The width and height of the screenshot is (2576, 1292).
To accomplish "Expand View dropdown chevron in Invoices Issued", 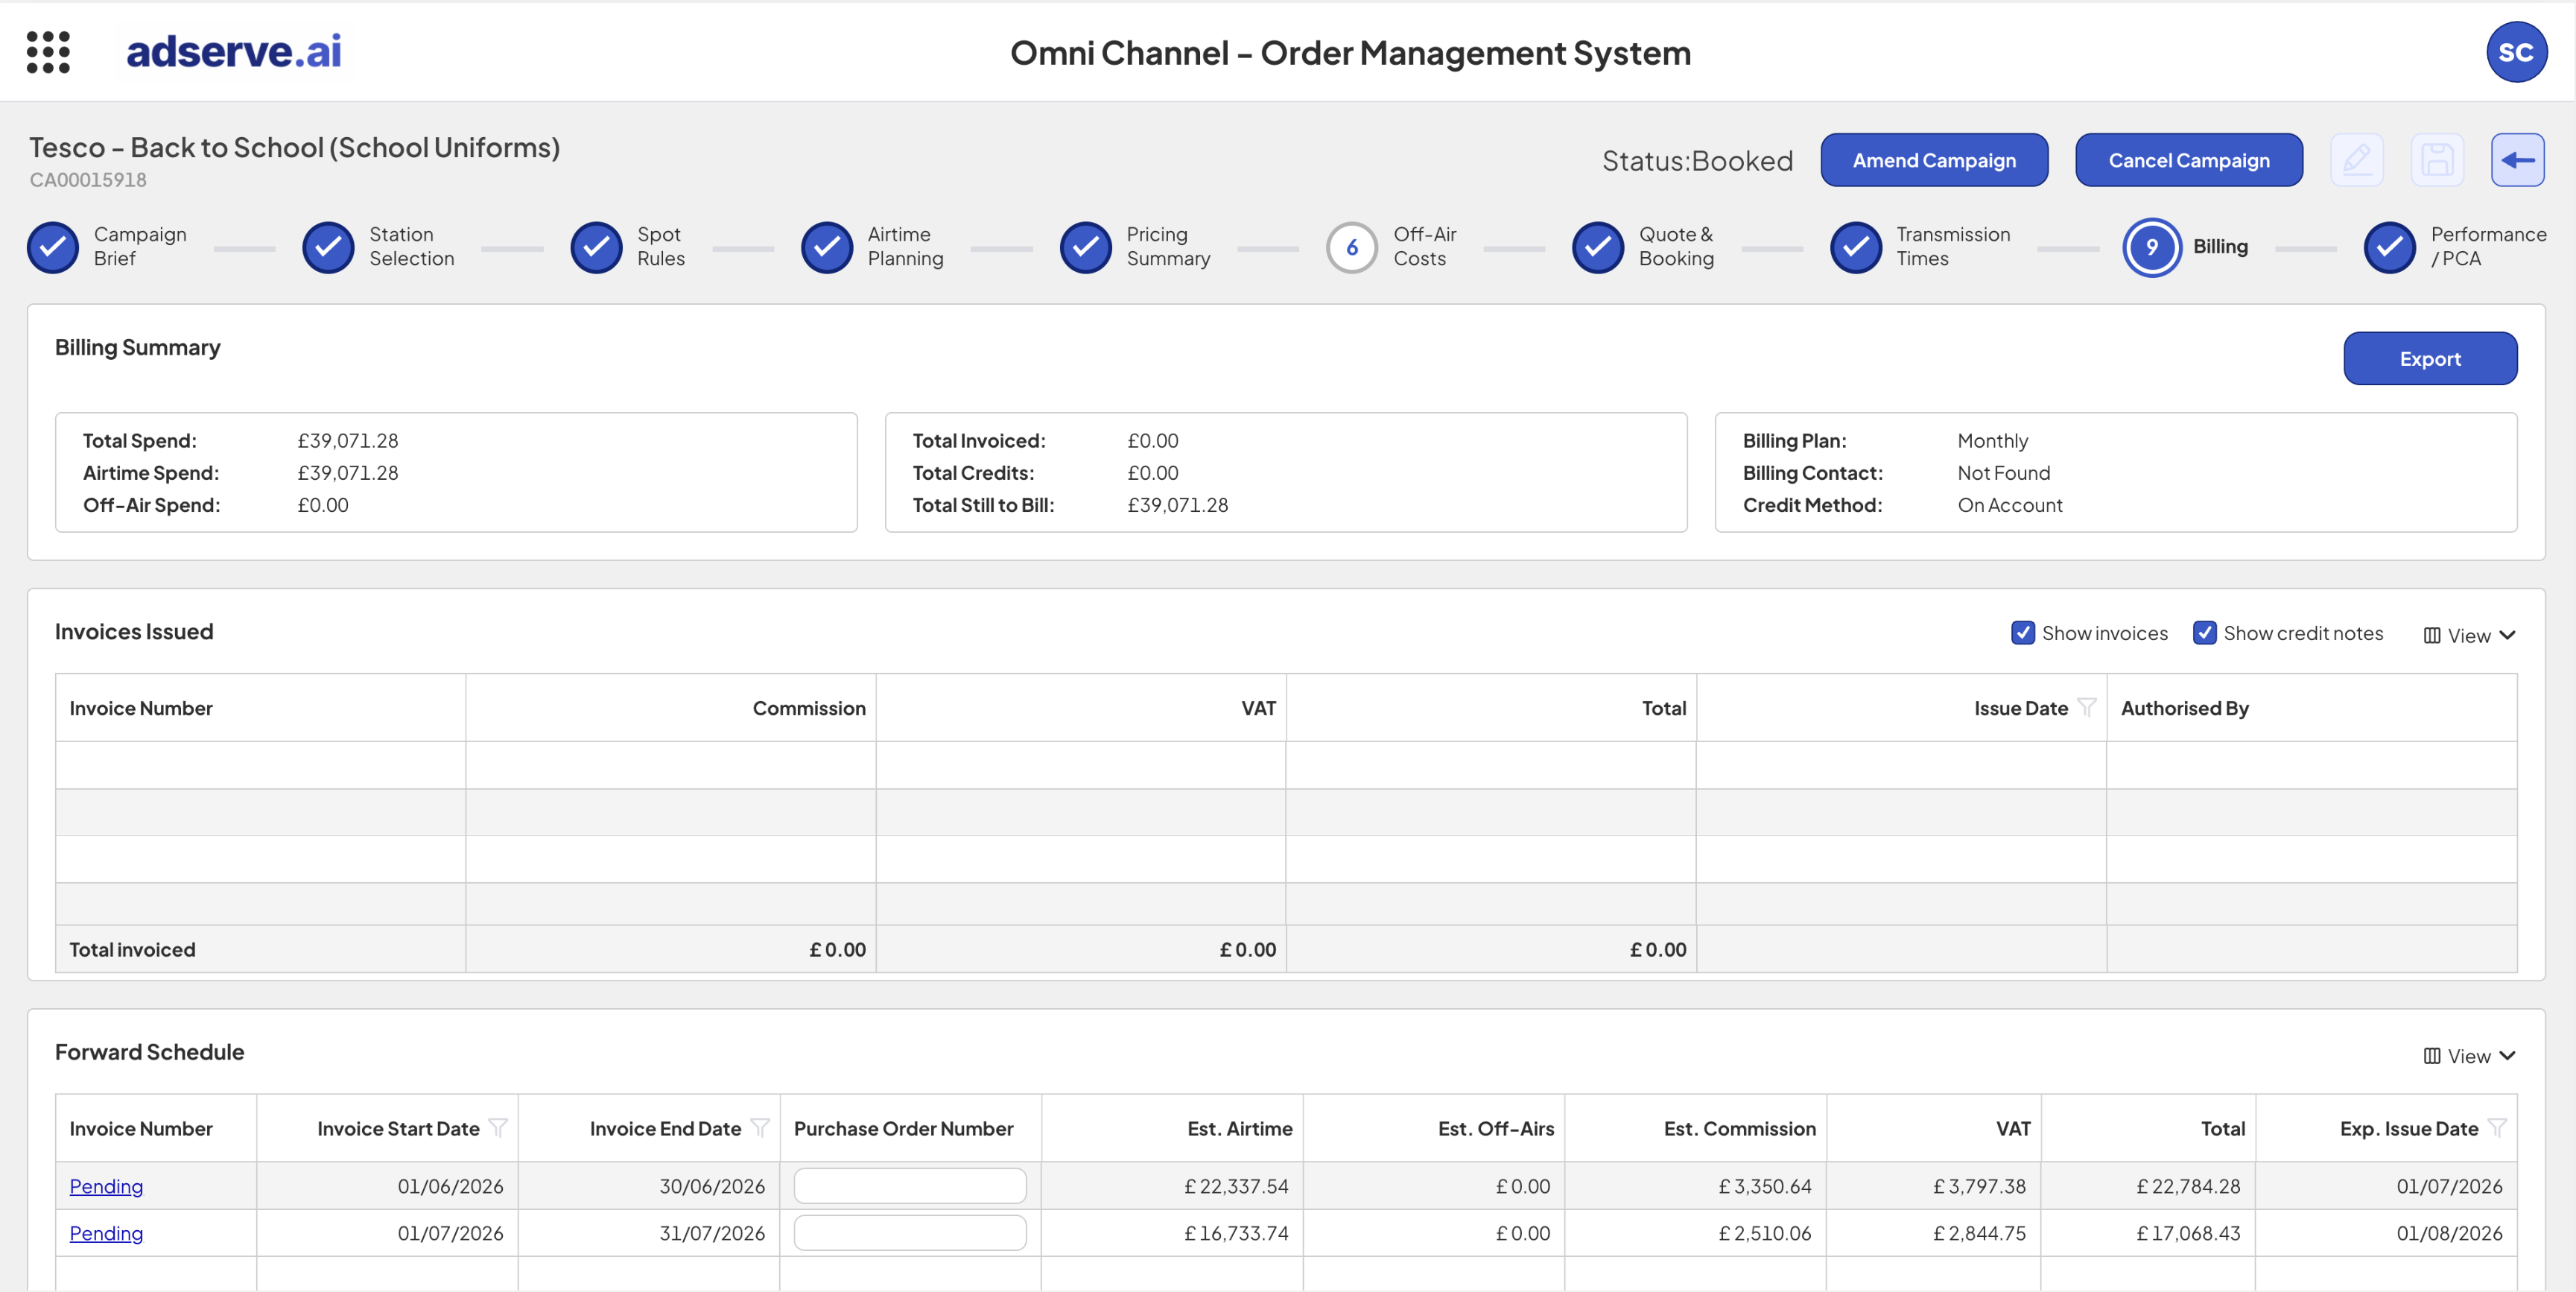I will [2507, 635].
